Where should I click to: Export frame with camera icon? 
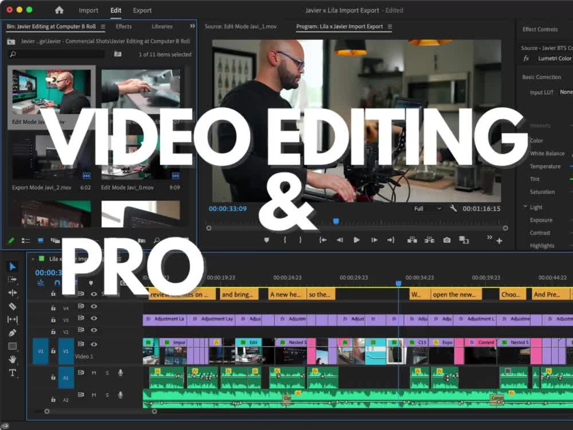pyautogui.click(x=447, y=240)
